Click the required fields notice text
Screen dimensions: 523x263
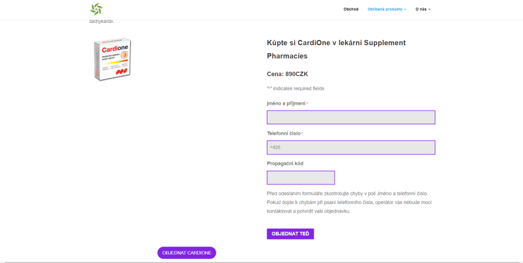point(295,88)
